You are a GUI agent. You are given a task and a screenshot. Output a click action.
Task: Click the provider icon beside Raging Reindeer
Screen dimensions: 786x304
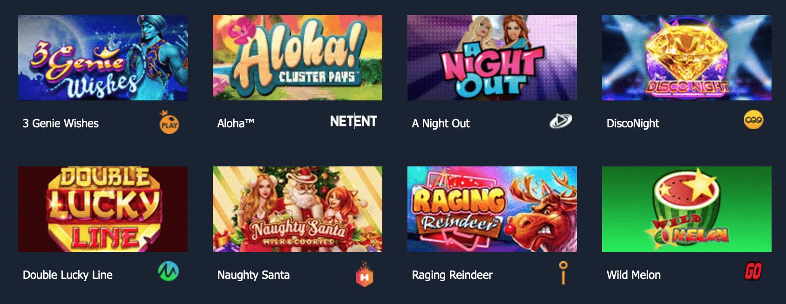[563, 272]
